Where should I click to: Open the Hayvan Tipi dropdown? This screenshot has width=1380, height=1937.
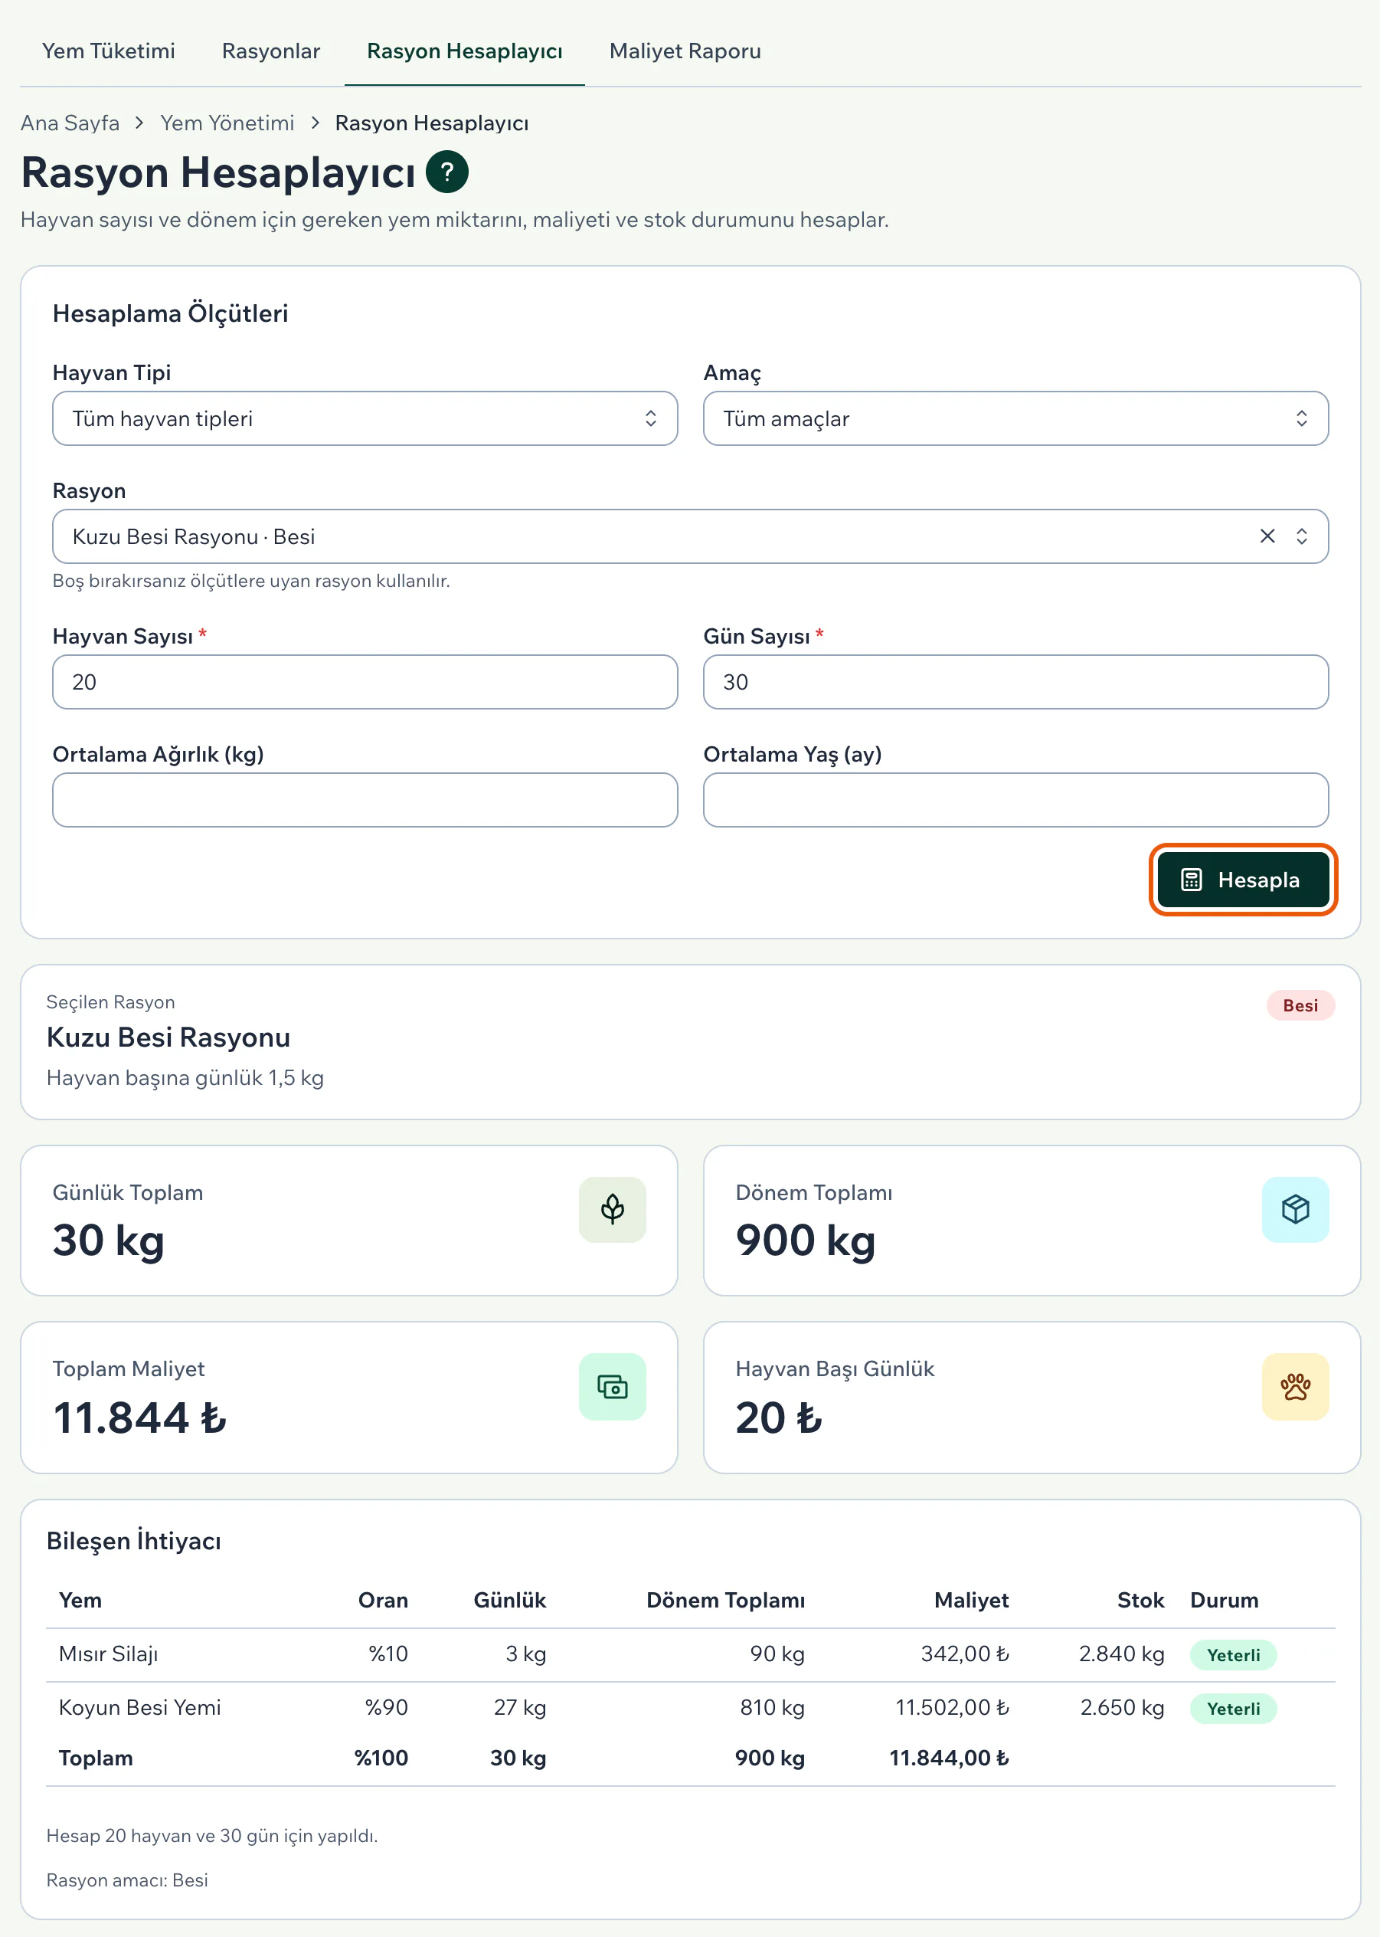(x=365, y=418)
